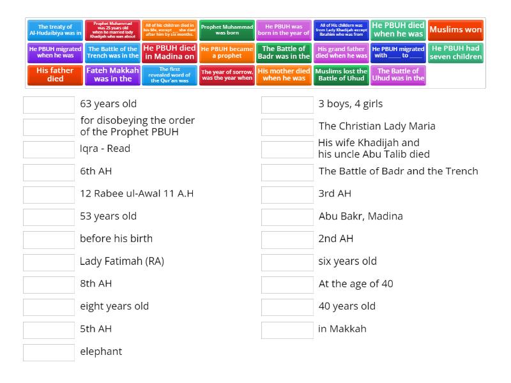Select the 'He PBUH became a prophet' tile
The image size is (511, 383).
(x=228, y=52)
